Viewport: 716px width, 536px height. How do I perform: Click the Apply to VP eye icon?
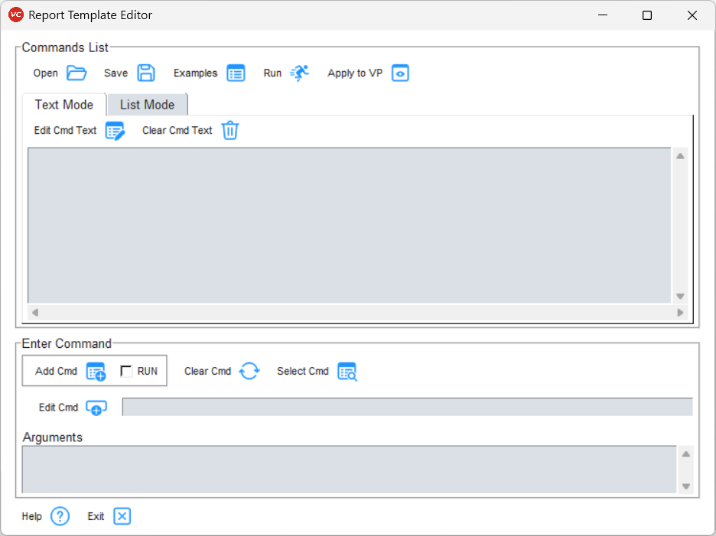click(400, 73)
